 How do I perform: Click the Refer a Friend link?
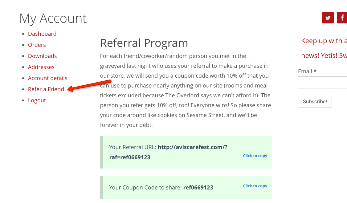[x=46, y=89]
